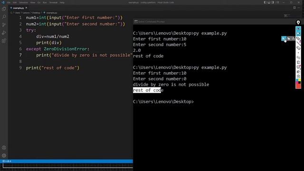Image resolution: width=304 pixels, height=171 pixels.
Task: Select the blue highlighted fill tool in flyout
Action: point(284,38)
